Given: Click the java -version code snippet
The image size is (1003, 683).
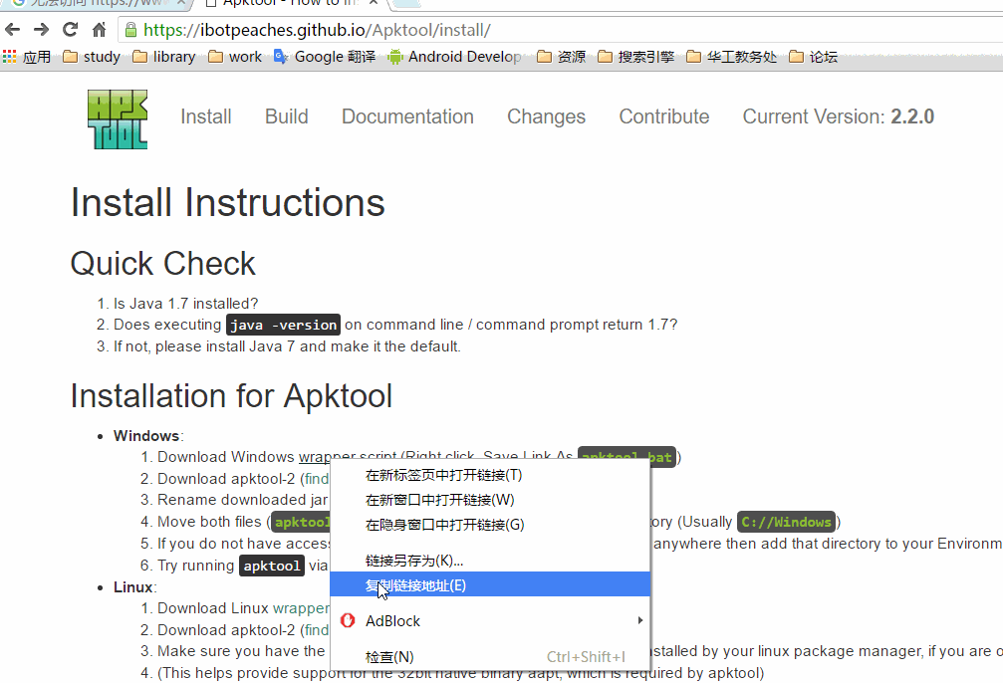Looking at the screenshot, I should (x=284, y=325).
